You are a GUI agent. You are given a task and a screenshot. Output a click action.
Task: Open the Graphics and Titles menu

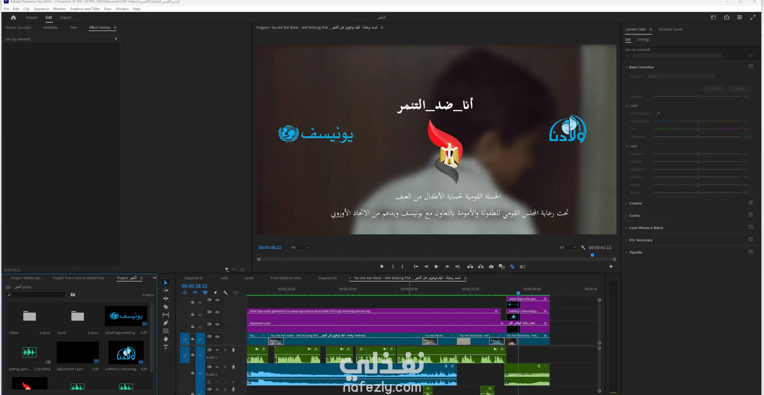tap(85, 9)
